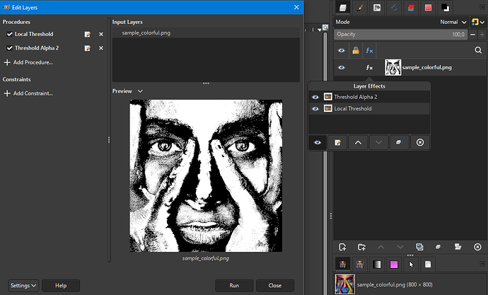Edit the Threshold Alpha 2 procedure settings
Viewport: 488px width, 295px height.
tap(88, 48)
